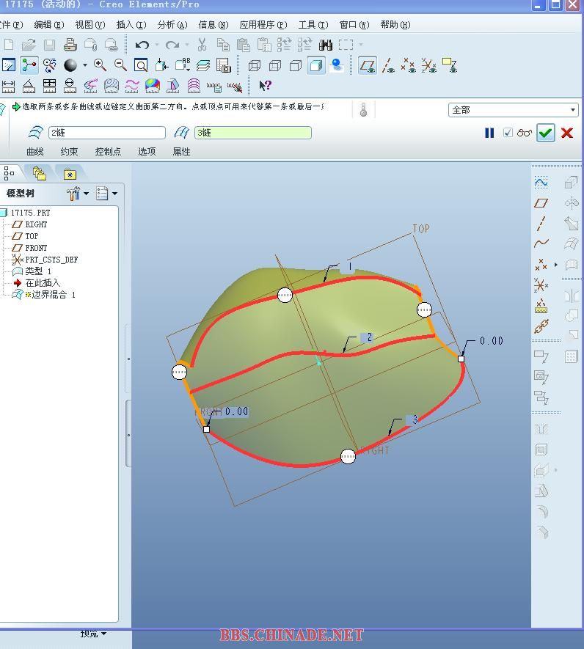Open a file with the folder icon
584x649 pixels.
[x=29, y=44]
